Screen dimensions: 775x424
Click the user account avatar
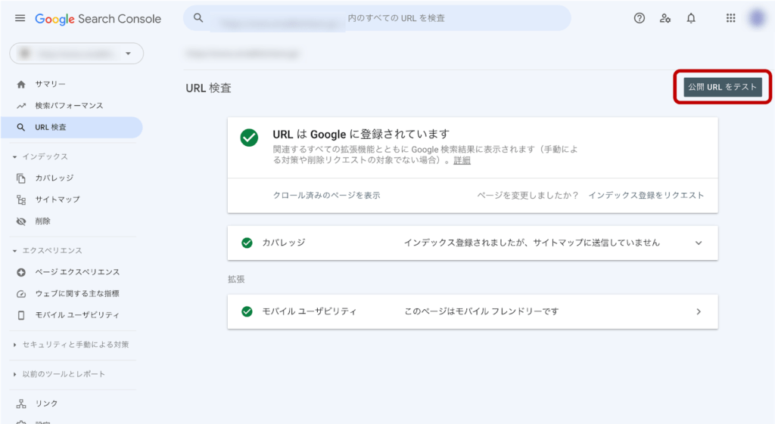tap(756, 18)
